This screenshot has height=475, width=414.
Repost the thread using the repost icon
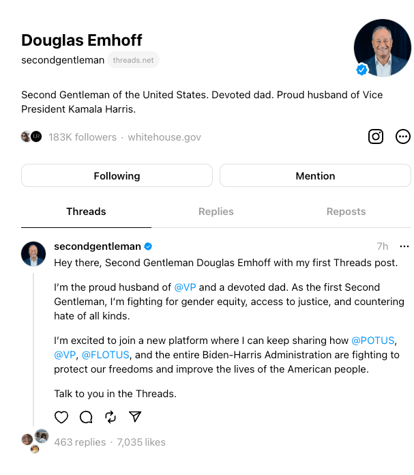point(110,417)
